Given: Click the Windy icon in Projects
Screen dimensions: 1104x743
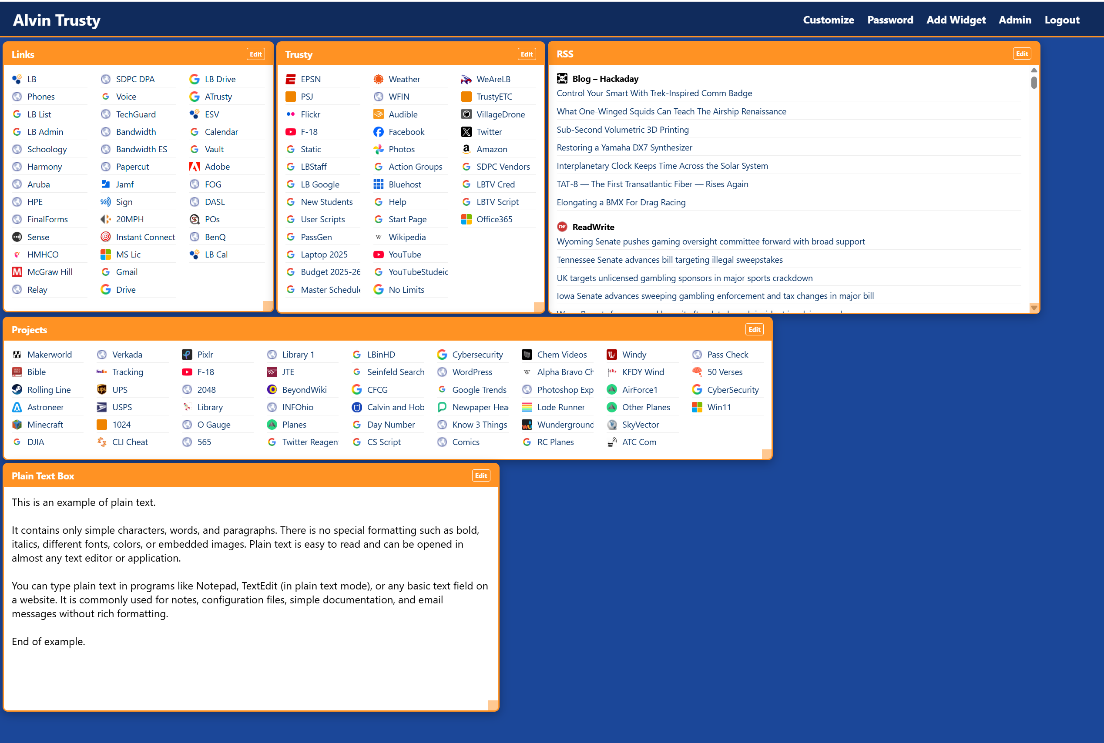Looking at the screenshot, I should [612, 355].
